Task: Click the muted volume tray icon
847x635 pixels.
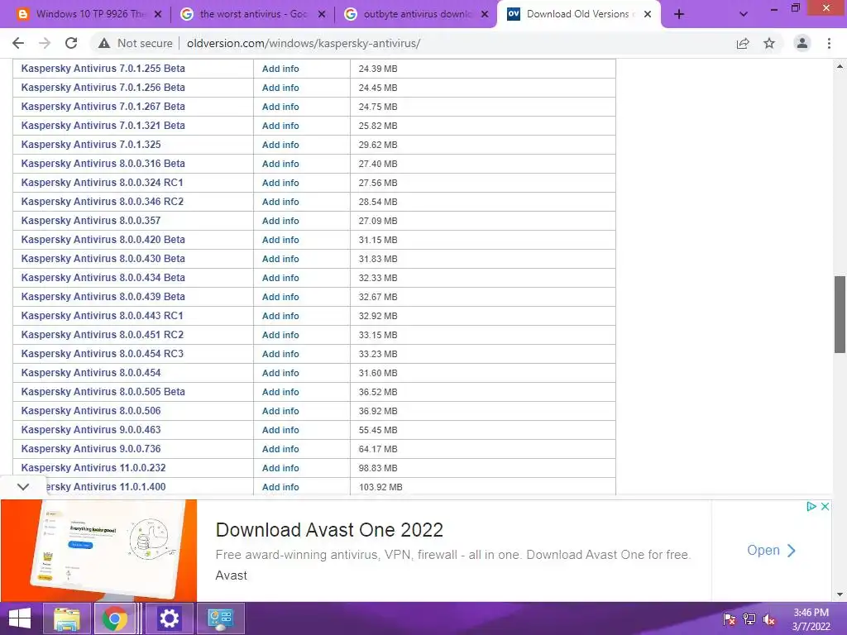Action: [x=768, y=619]
